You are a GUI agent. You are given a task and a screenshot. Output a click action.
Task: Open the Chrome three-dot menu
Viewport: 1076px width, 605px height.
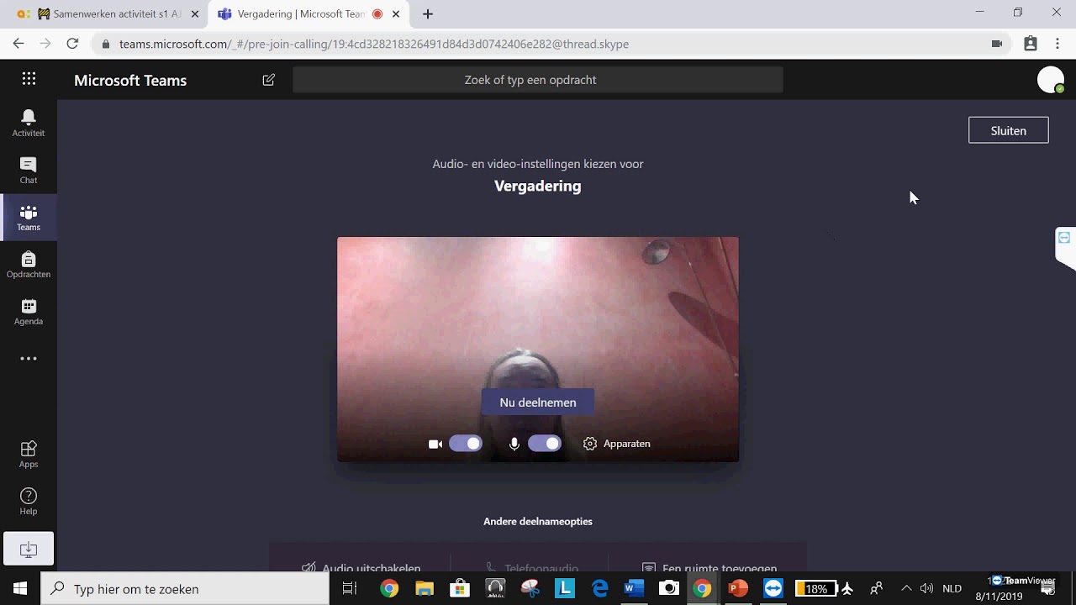point(1058,44)
